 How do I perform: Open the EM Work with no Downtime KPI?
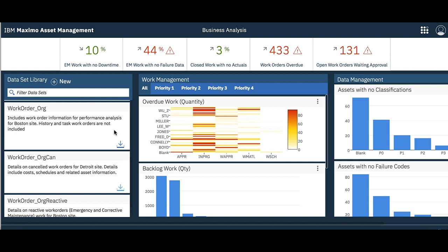[x=91, y=54]
